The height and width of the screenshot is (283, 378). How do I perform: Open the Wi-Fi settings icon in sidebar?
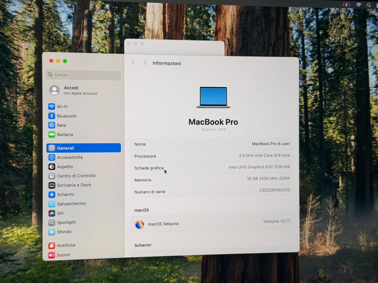(52, 107)
